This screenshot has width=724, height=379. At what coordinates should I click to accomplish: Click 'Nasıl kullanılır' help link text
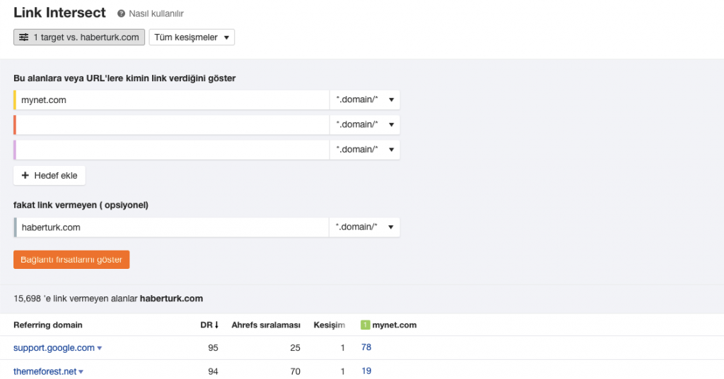pyautogui.click(x=156, y=14)
